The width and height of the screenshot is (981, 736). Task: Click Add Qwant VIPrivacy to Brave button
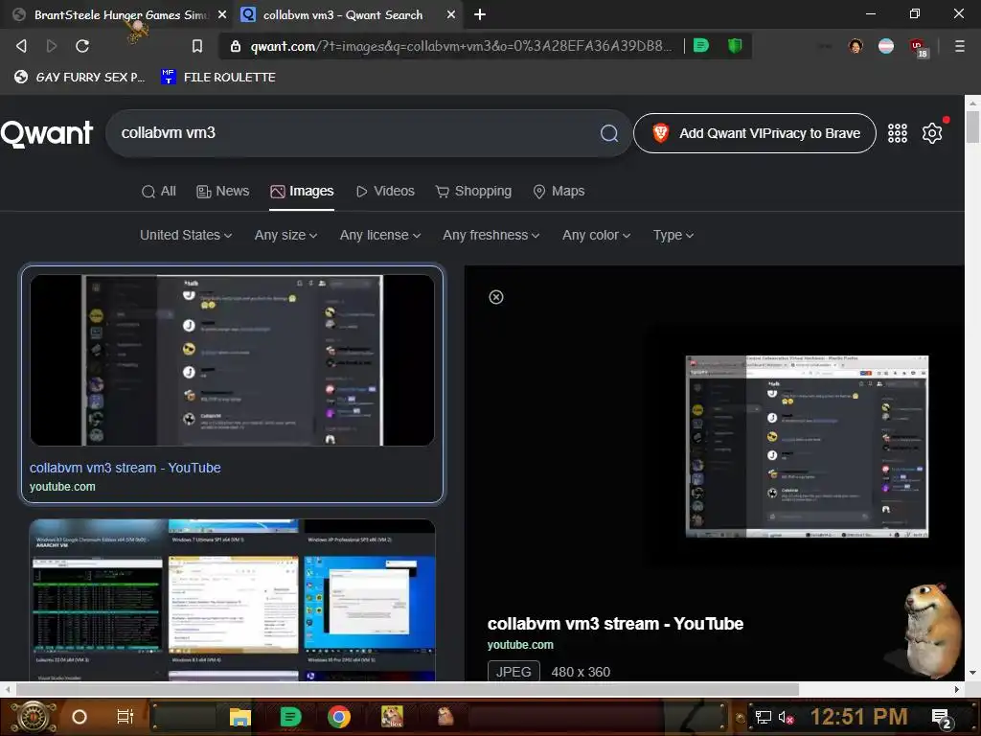click(x=755, y=132)
